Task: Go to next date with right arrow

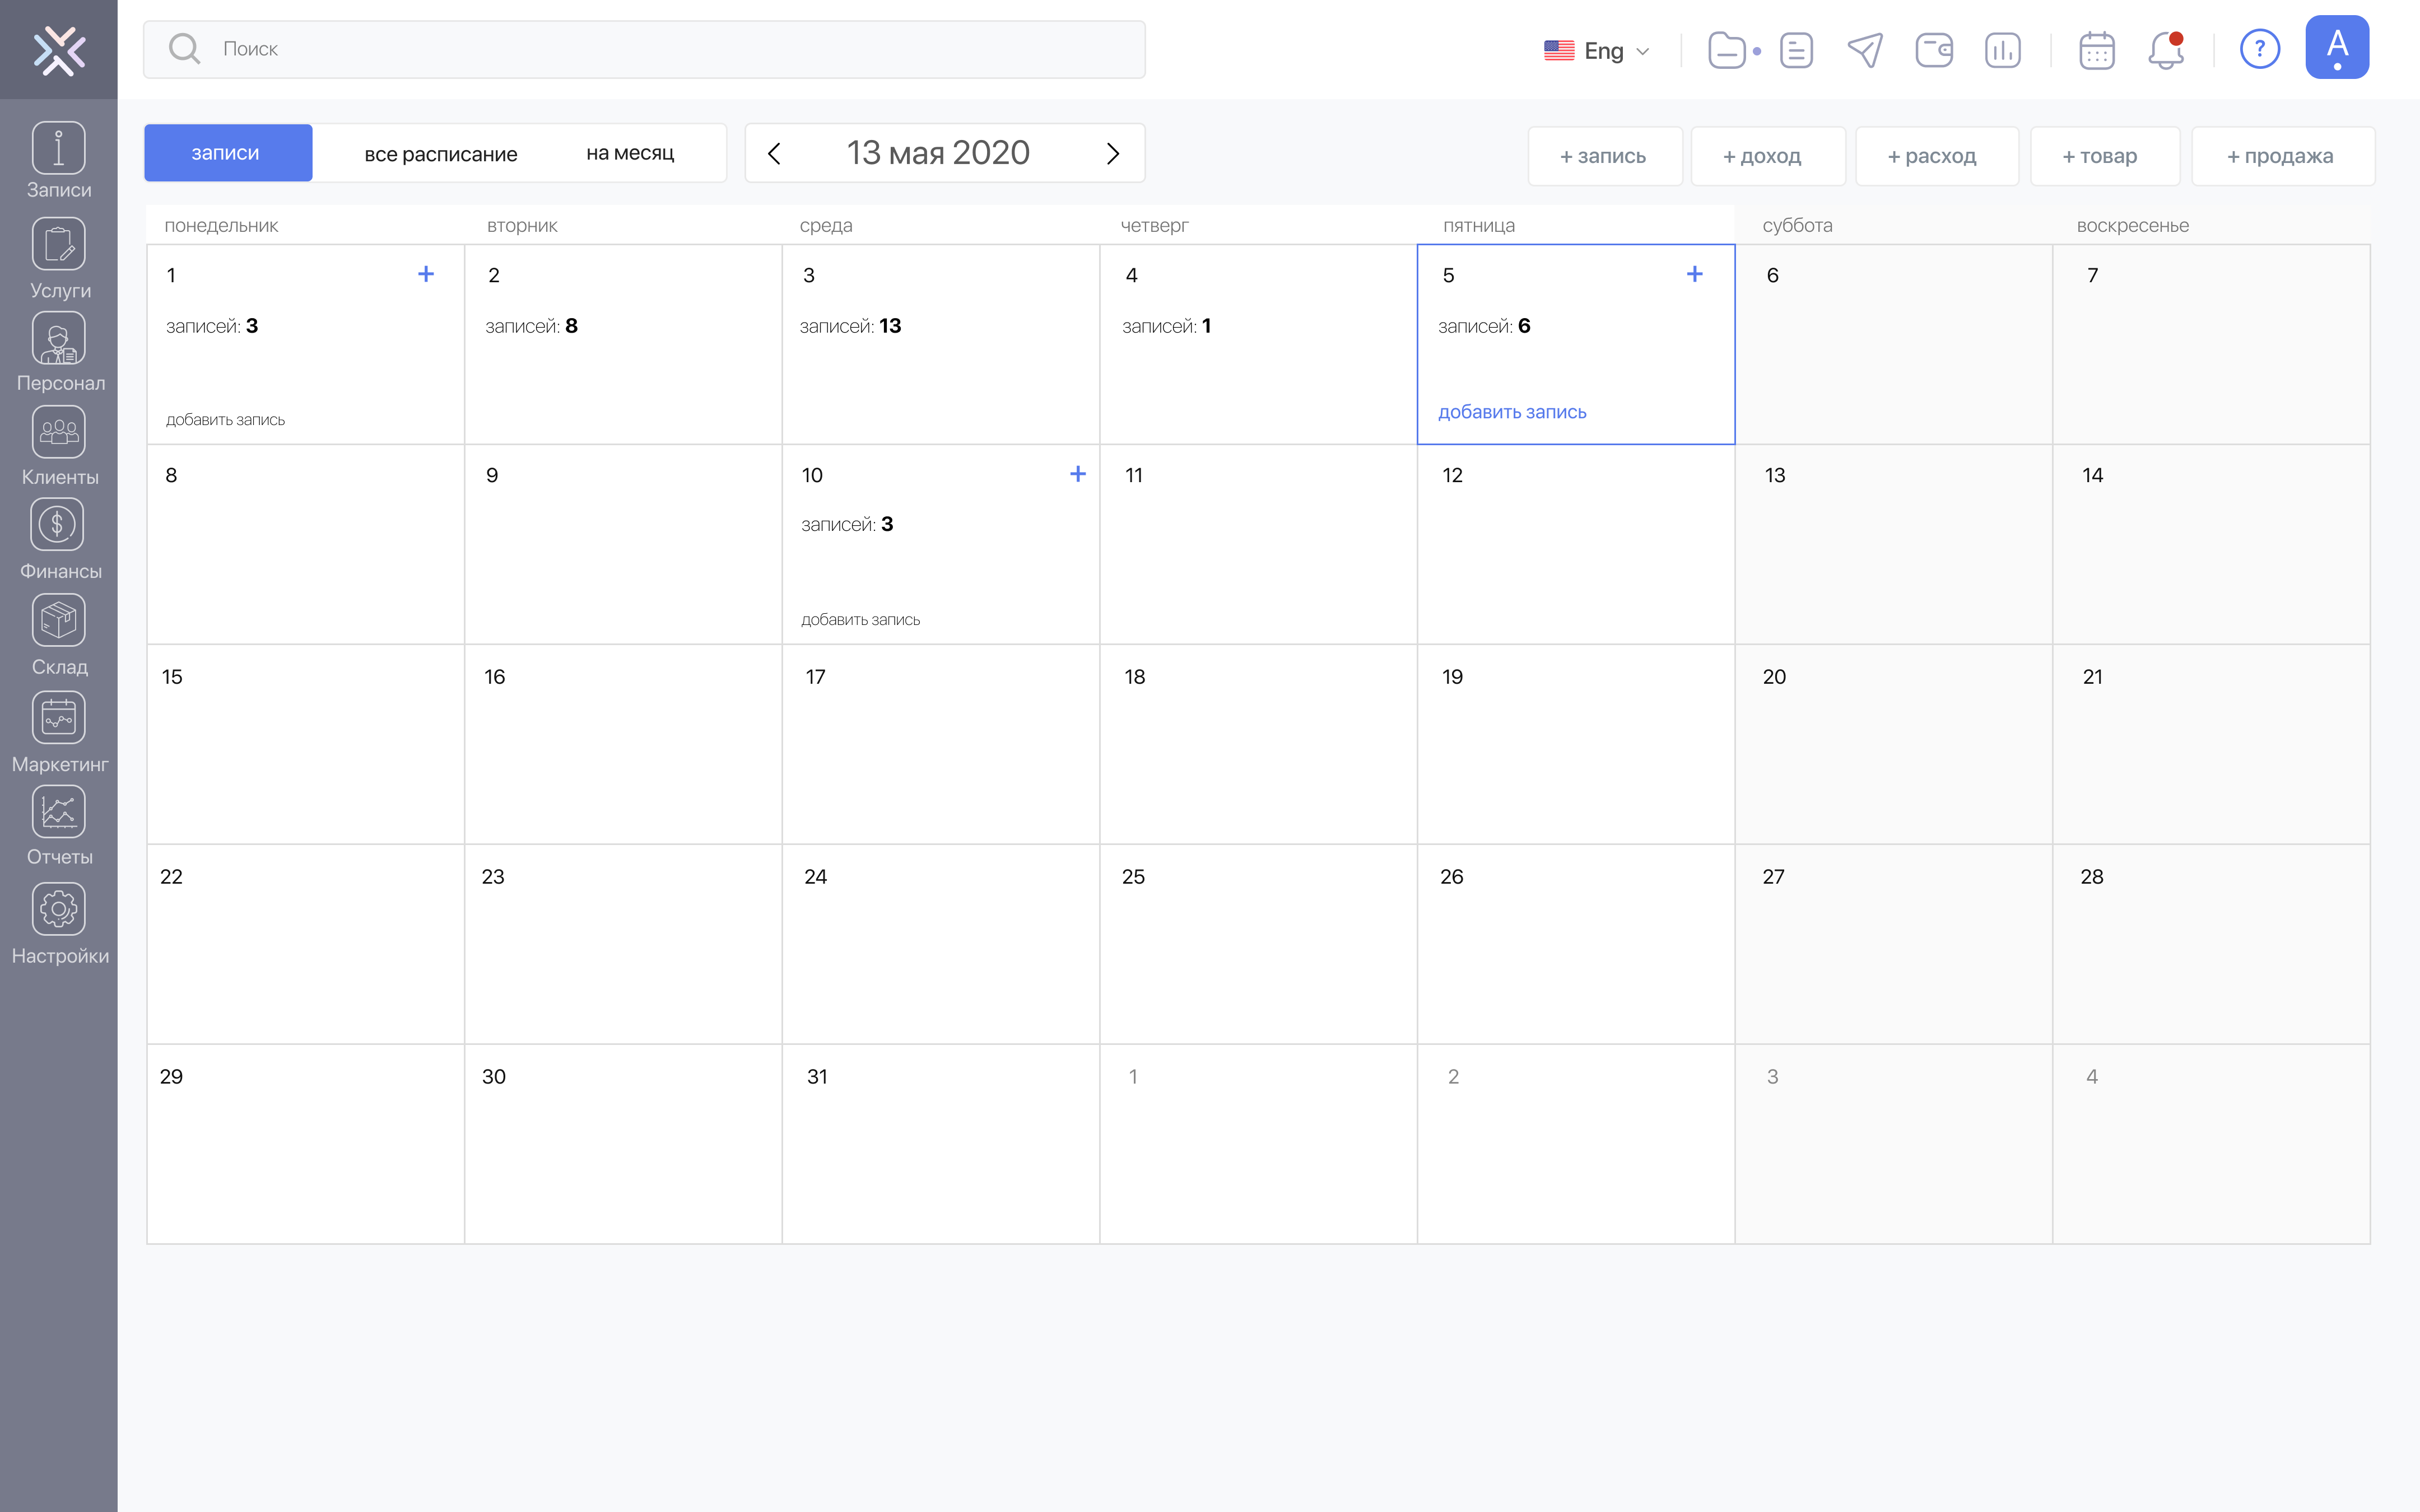Action: (1113, 153)
